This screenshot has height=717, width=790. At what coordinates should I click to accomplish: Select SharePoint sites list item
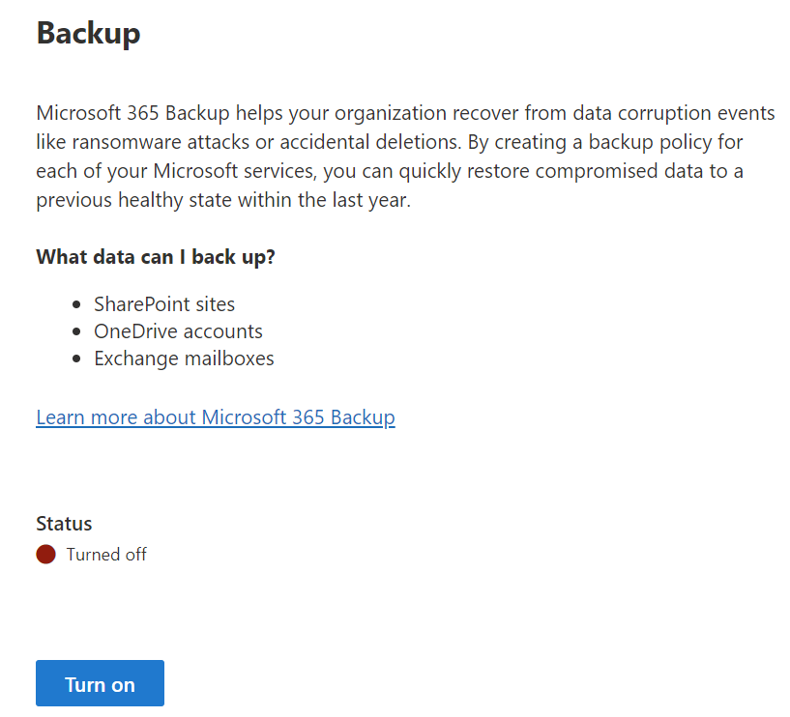point(164,304)
